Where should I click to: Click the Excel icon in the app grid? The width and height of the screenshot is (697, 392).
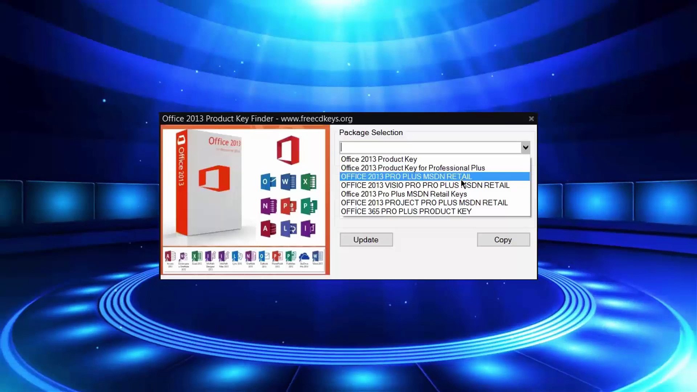coord(309,182)
